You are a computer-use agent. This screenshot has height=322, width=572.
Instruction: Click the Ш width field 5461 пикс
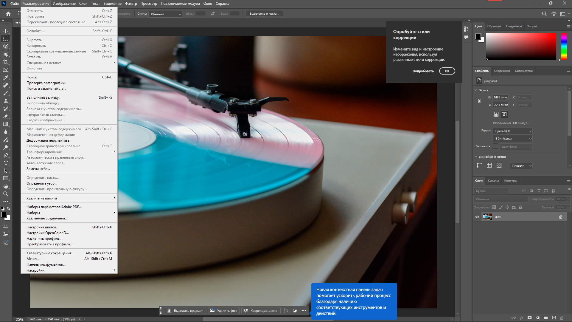[501, 97]
